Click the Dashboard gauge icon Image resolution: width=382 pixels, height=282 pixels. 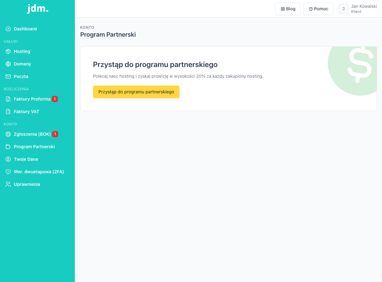8,29
